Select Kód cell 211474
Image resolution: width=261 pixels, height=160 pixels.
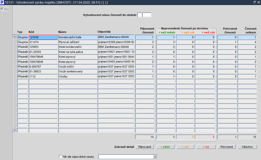[43, 42]
